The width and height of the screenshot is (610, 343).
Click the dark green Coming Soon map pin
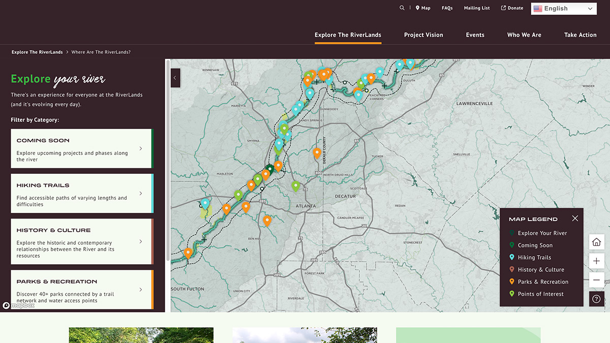pyautogui.click(x=269, y=168)
